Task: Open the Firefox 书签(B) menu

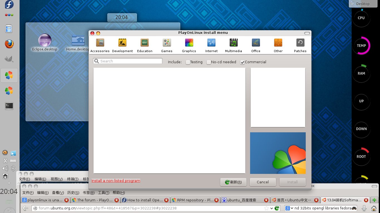Action: (88, 193)
